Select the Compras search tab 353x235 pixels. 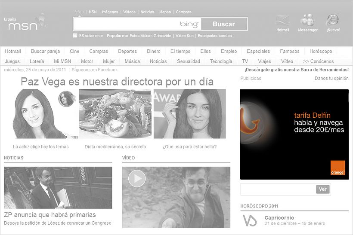[x=184, y=12]
